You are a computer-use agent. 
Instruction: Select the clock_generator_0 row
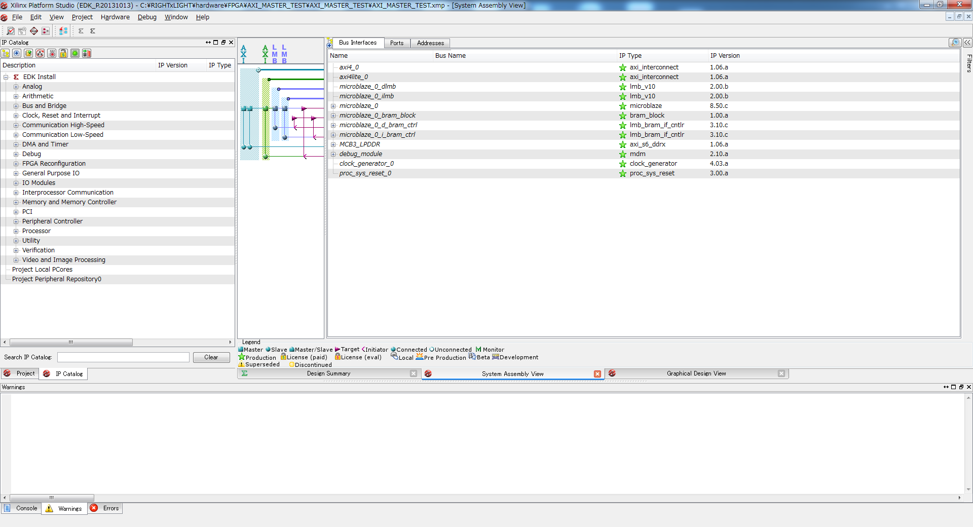click(x=644, y=164)
